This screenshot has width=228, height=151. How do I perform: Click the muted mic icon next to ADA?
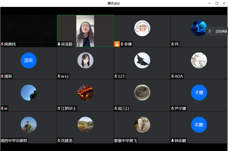tap(173, 76)
